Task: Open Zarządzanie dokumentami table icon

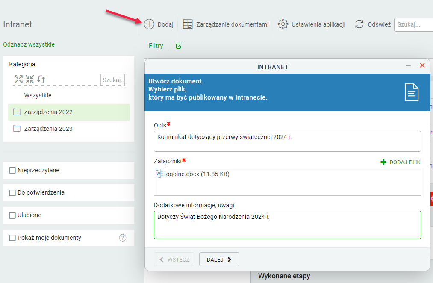Action: [x=188, y=24]
